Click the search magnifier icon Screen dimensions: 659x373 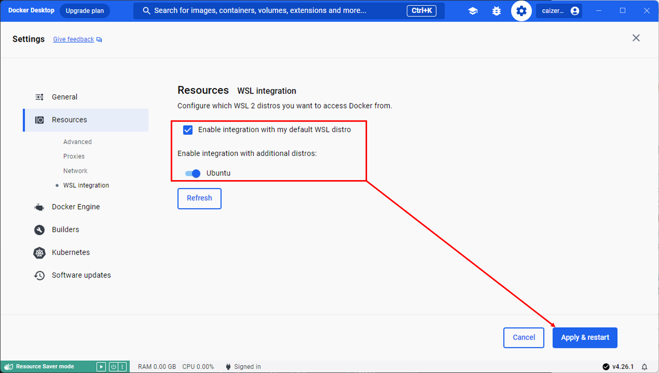(147, 11)
